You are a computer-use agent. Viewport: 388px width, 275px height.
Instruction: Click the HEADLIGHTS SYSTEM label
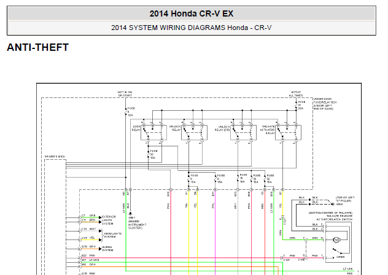click(x=113, y=235)
